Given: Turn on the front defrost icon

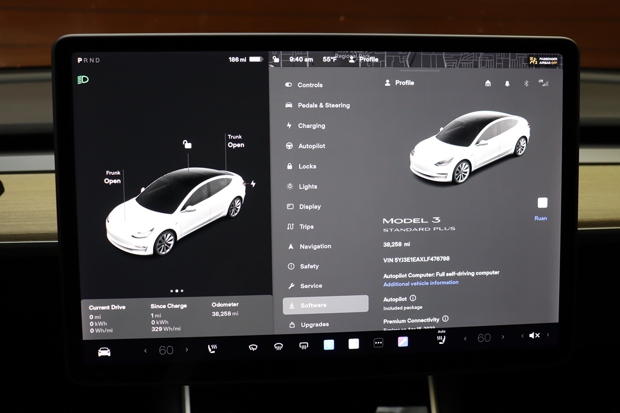Looking at the screenshot, I should pyautogui.click(x=278, y=347).
